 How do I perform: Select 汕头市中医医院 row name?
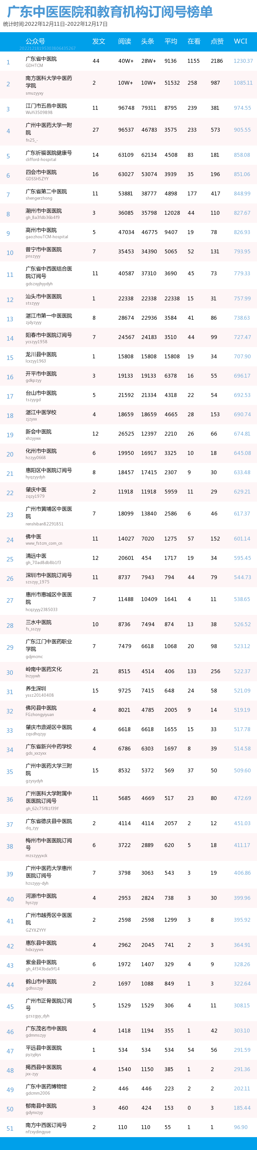(44, 297)
